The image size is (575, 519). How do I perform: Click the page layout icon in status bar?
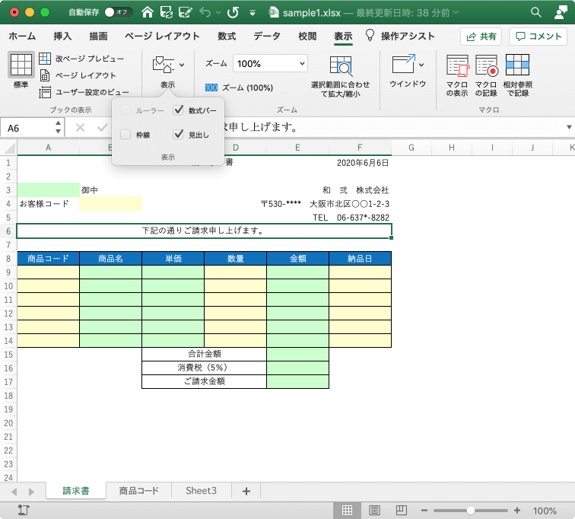point(374,510)
